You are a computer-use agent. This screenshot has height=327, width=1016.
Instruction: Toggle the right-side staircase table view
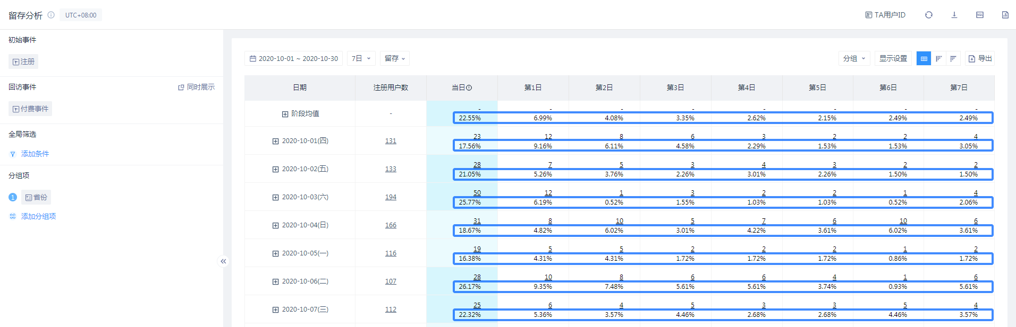[953, 59]
